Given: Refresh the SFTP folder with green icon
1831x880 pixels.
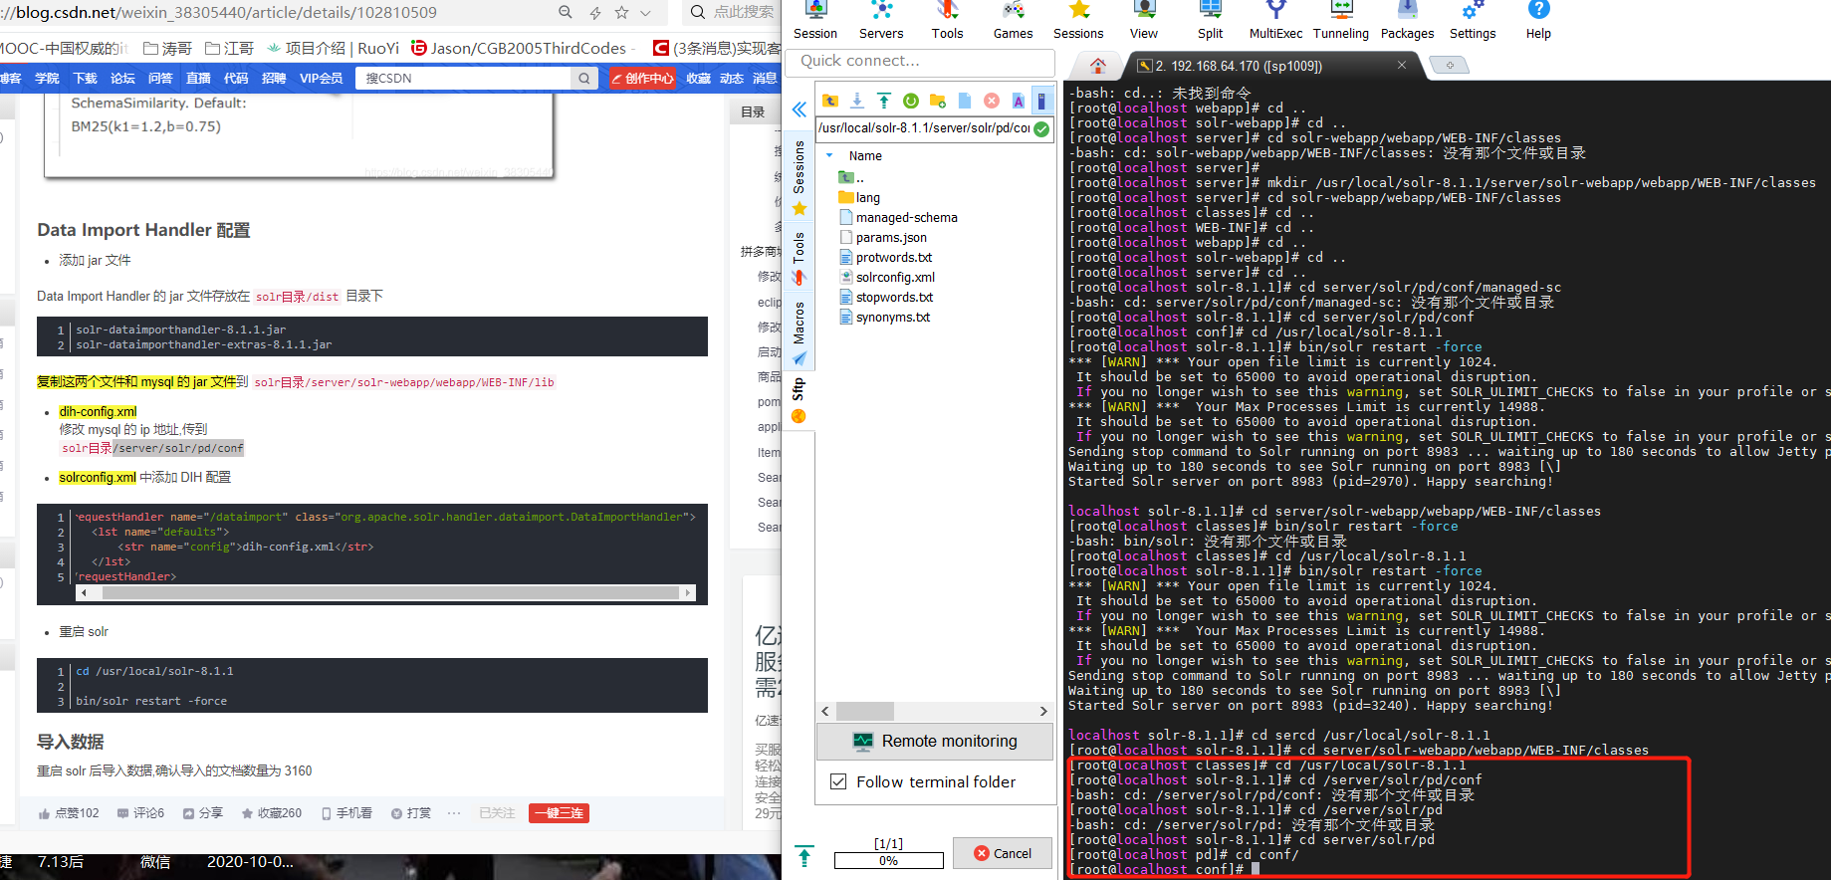Looking at the screenshot, I should (911, 101).
